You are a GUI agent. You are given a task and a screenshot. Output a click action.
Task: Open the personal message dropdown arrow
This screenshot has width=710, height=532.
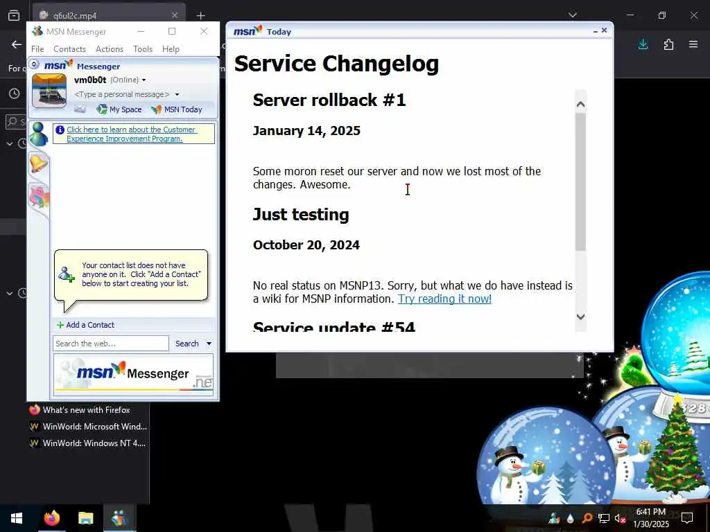click(x=177, y=94)
